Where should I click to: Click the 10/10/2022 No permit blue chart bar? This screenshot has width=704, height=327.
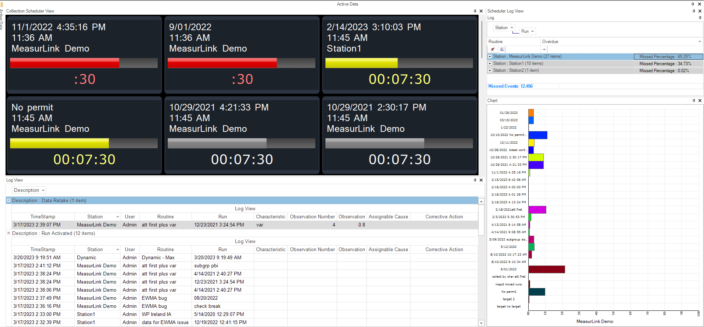coord(538,135)
